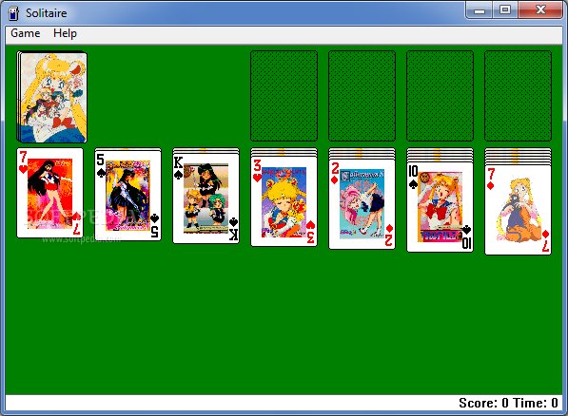Click the second empty foundation slot
This screenshot has width=568, height=416.
coord(362,96)
